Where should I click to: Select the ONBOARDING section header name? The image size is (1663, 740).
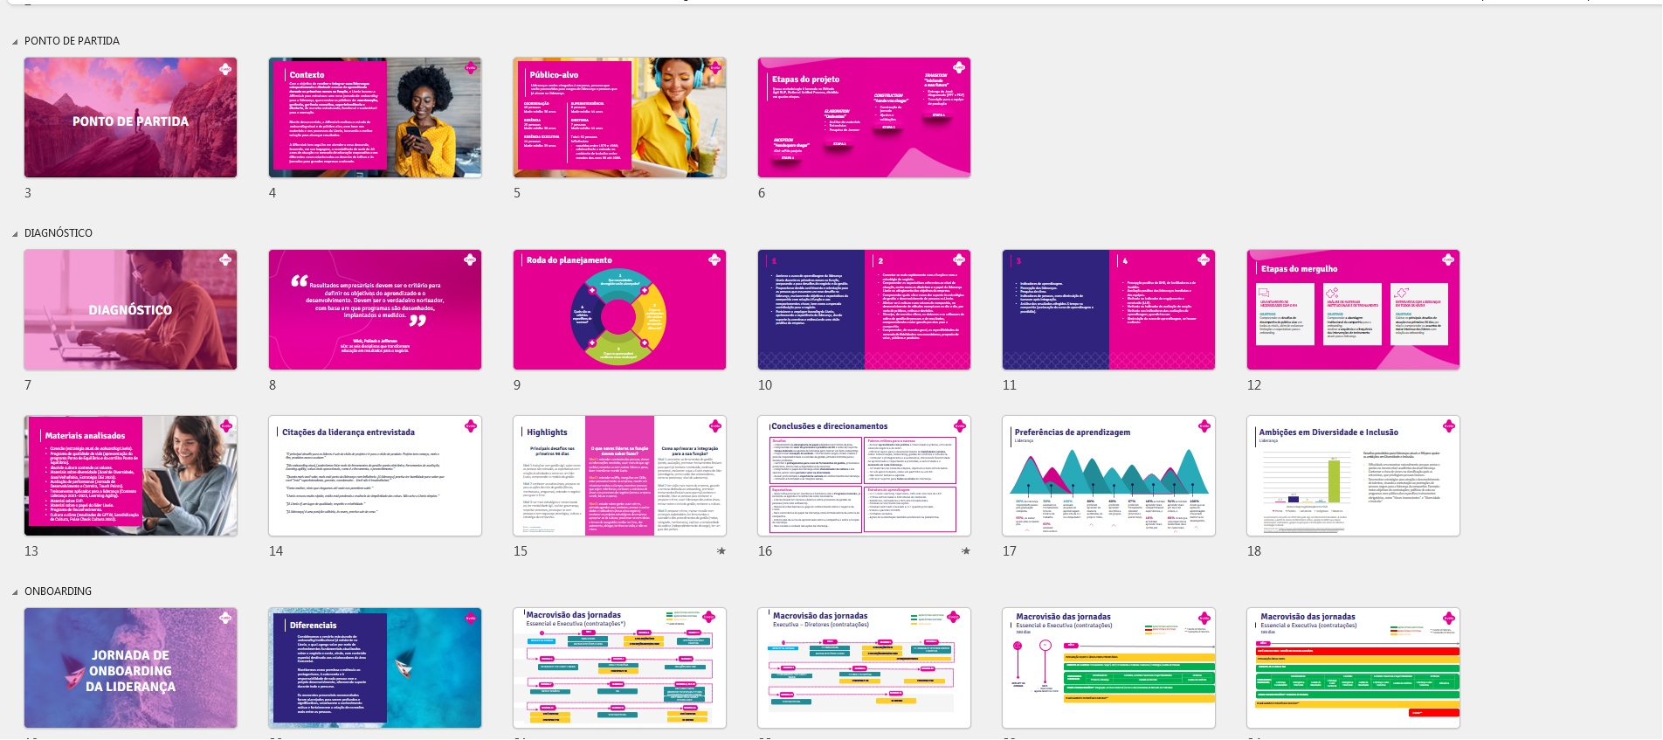[x=58, y=591]
